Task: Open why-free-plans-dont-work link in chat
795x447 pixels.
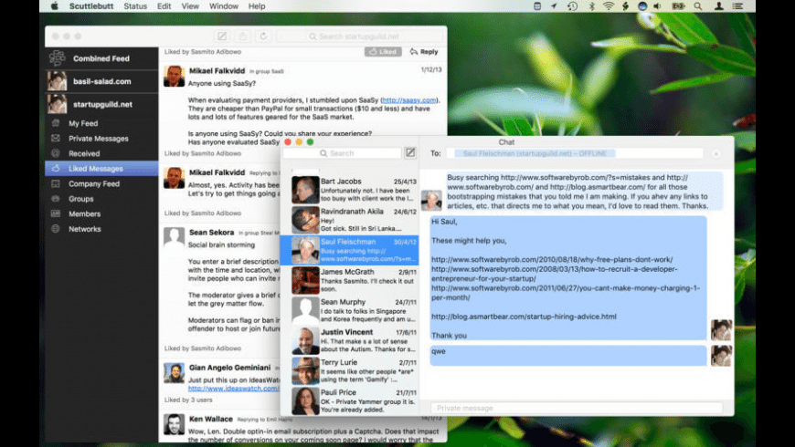Action: click(x=552, y=259)
